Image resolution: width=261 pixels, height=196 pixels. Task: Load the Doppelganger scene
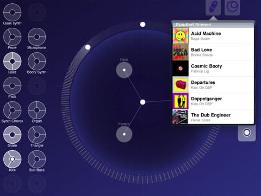click(213, 101)
